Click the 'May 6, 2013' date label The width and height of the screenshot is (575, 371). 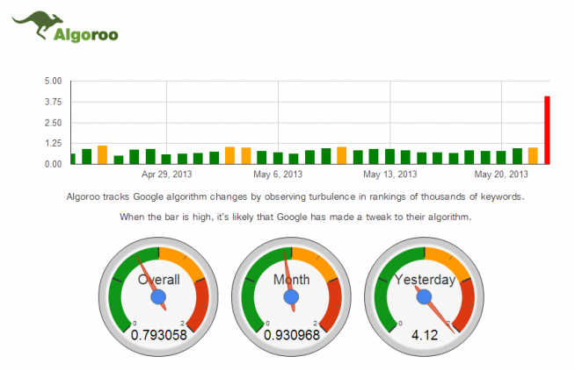click(x=278, y=175)
